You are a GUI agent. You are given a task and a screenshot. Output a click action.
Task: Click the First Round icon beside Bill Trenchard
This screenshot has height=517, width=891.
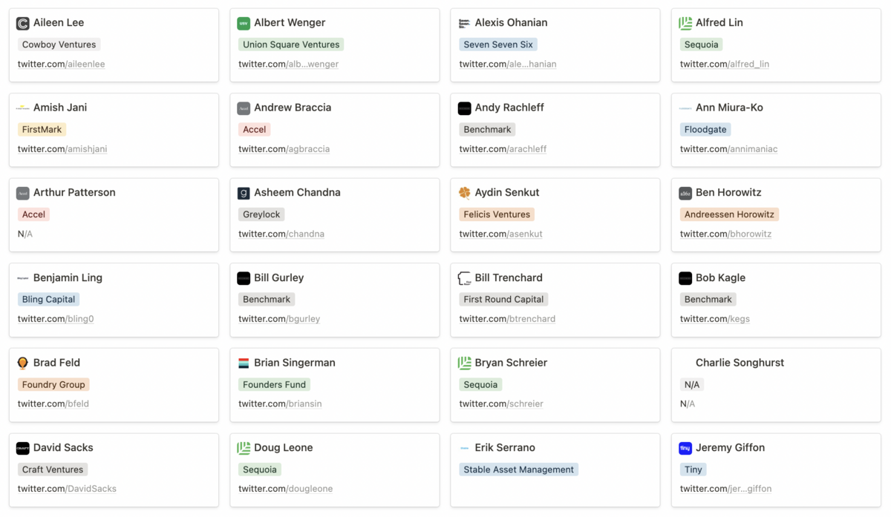pos(465,278)
